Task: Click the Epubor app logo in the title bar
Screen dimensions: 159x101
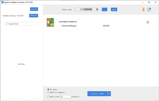Action: 2,2
